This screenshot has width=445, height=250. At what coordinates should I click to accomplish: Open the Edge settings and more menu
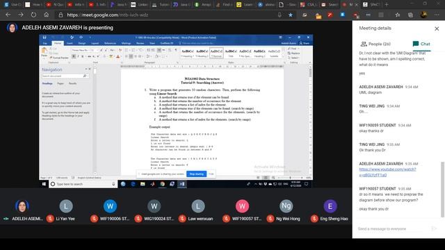pos(437,15)
